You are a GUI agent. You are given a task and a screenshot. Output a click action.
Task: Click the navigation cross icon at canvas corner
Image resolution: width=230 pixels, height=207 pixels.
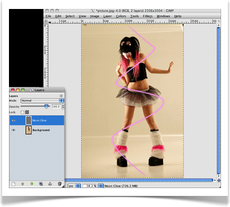[x=219, y=180]
